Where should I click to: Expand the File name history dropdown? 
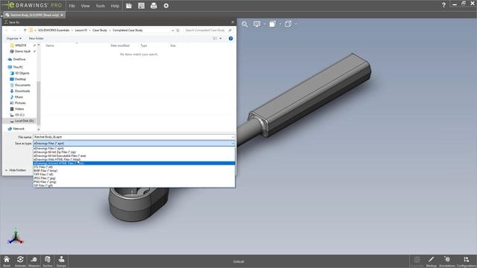click(x=233, y=137)
